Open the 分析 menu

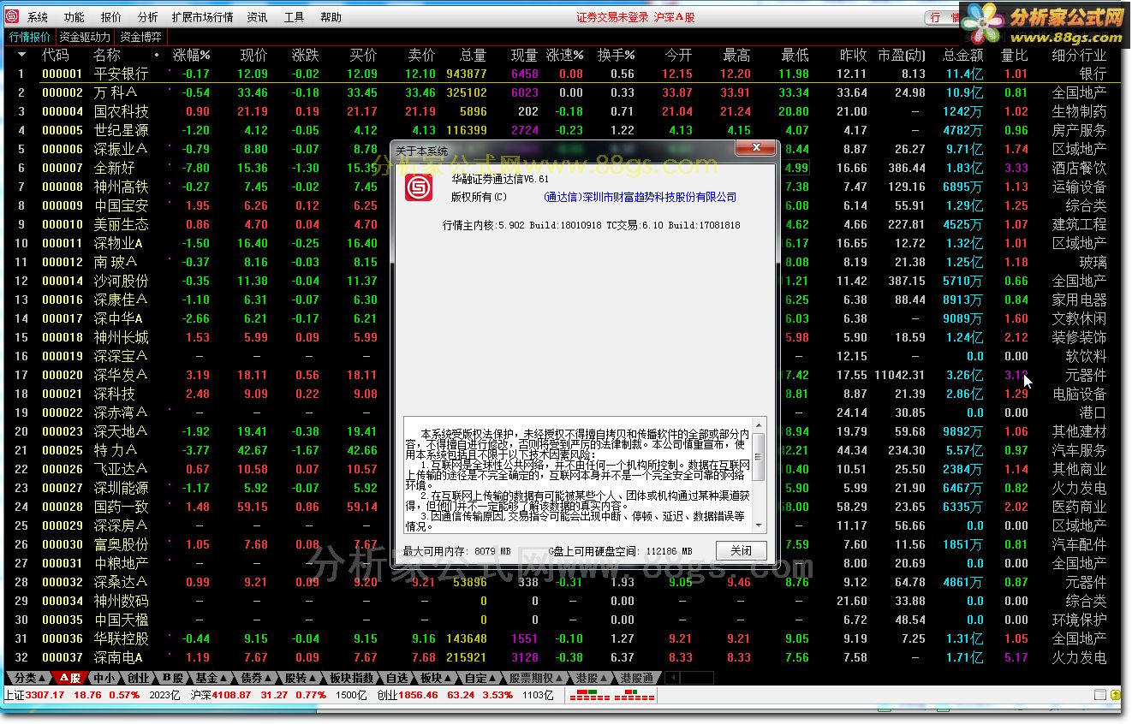click(147, 17)
